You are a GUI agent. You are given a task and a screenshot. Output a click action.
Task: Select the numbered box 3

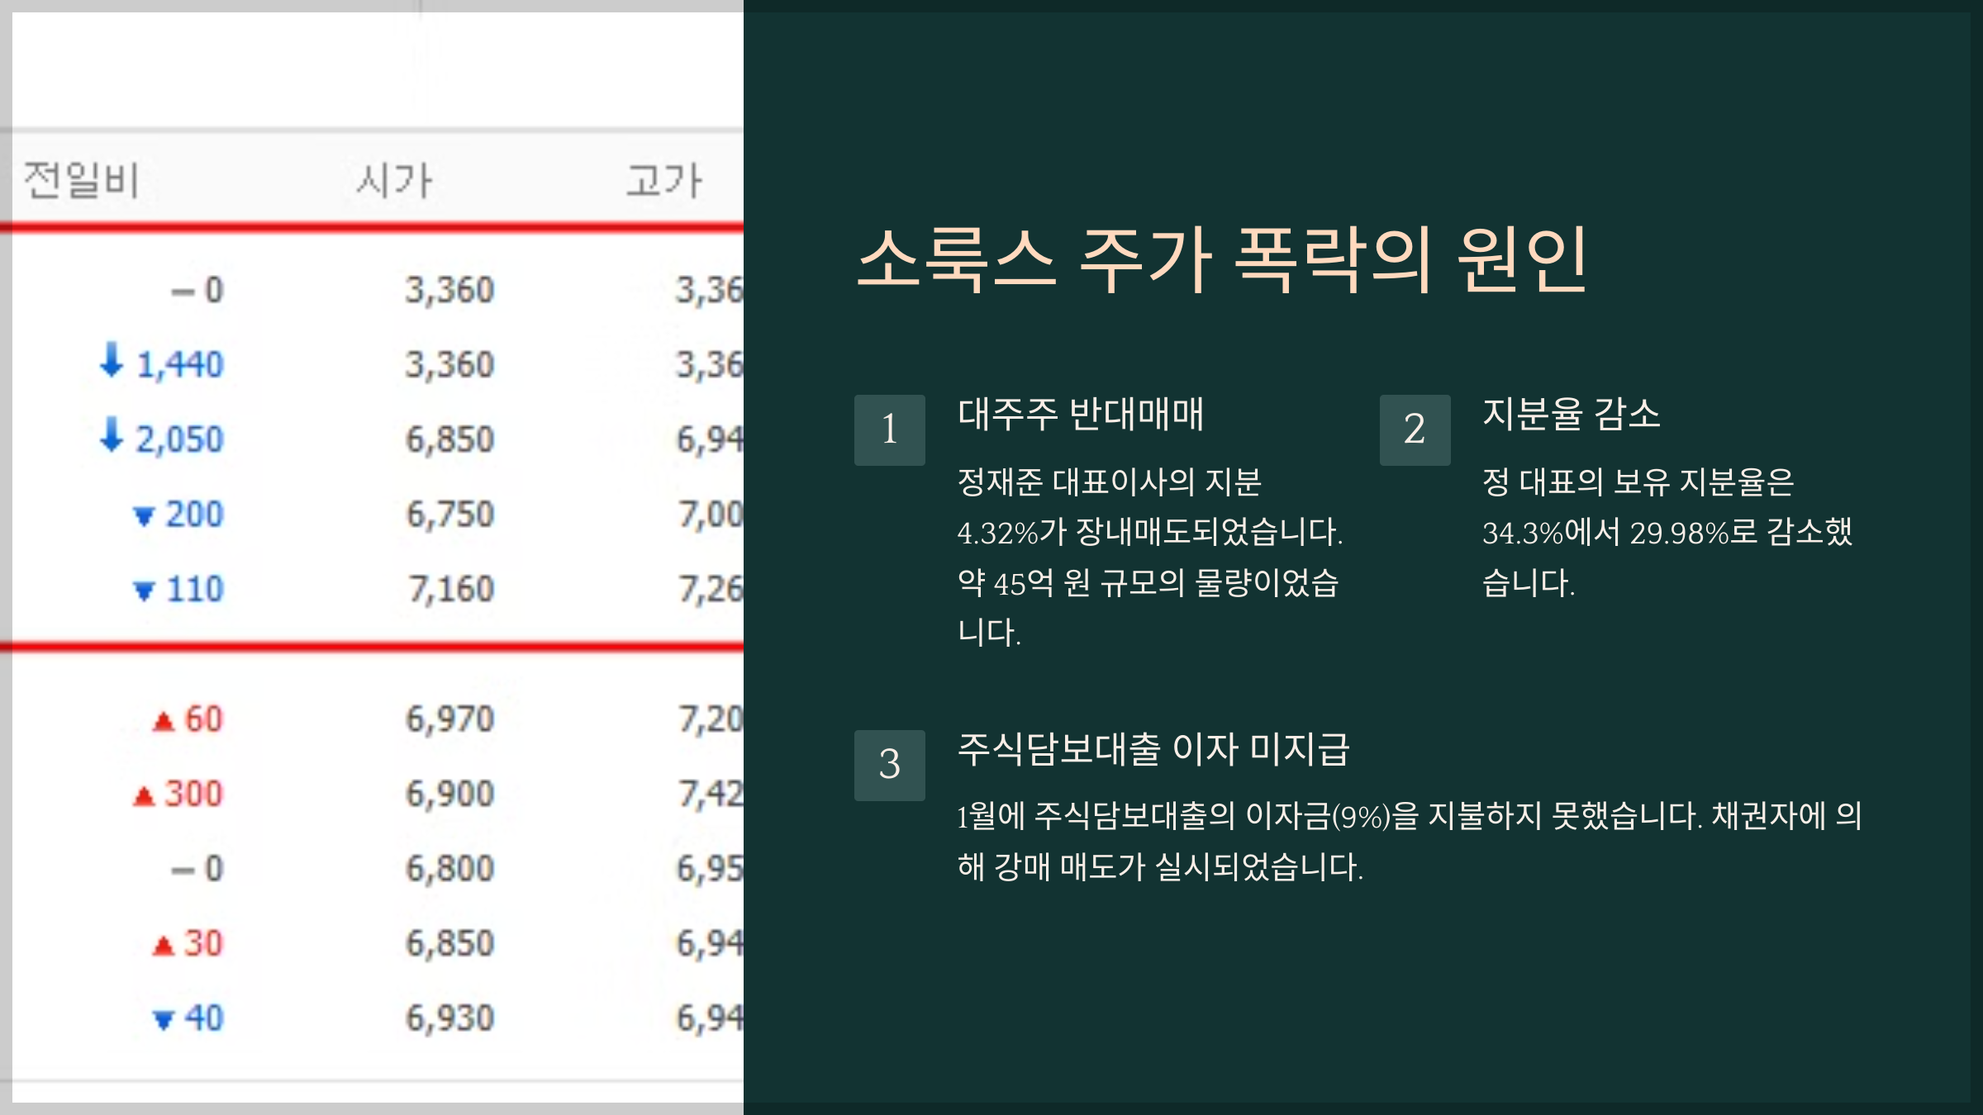pos(890,766)
